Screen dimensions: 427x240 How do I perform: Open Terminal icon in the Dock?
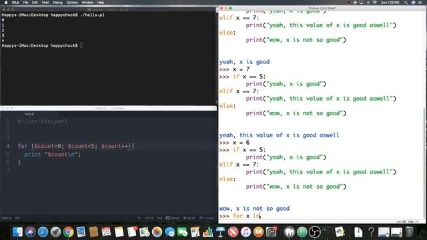pos(328,232)
